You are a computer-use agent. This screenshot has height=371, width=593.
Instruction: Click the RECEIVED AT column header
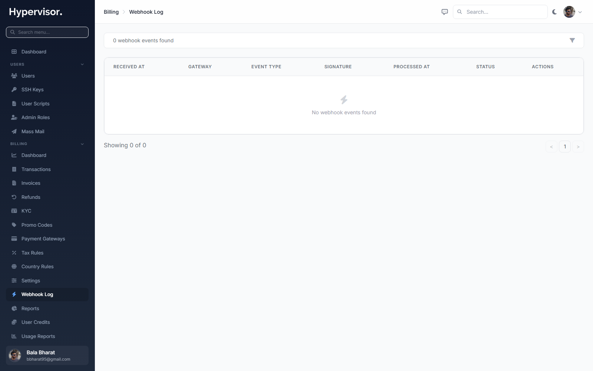pos(129,67)
